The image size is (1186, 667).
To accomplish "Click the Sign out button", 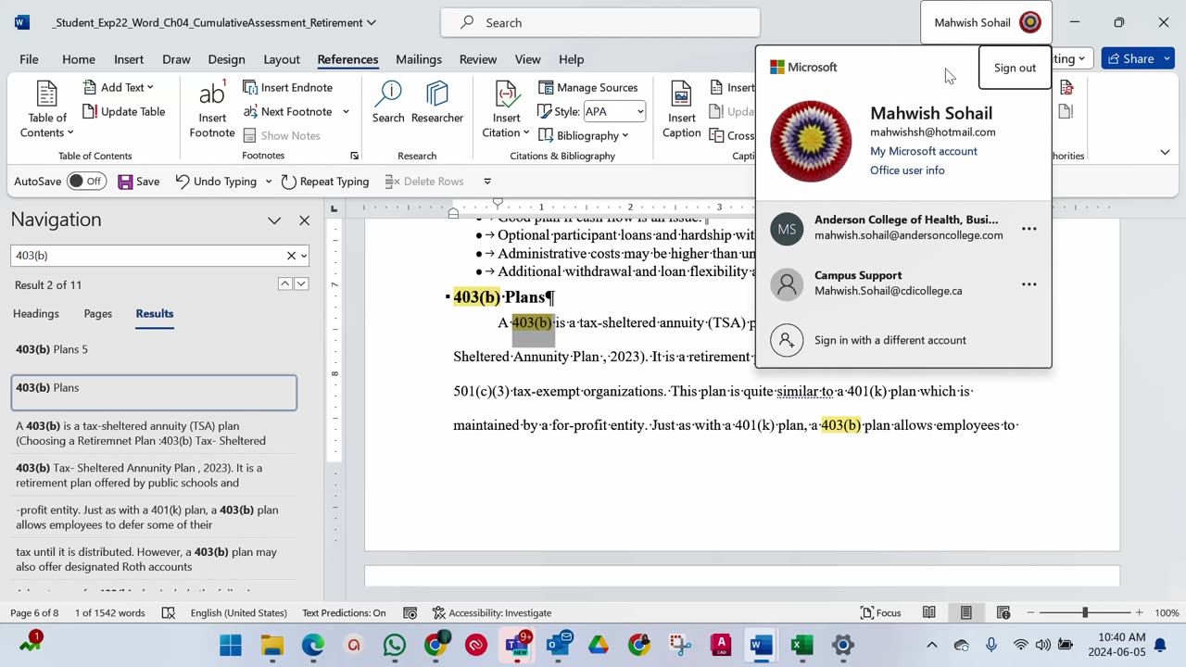I will pos(1015,68).
